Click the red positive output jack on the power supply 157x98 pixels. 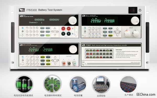tap(64, 63)
